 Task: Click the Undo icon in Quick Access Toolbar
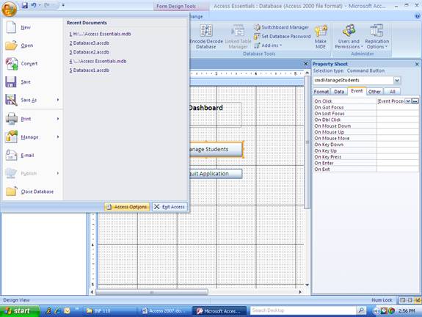point(34,5)
